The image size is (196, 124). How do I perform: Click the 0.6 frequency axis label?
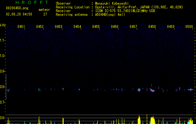(2, 118)
